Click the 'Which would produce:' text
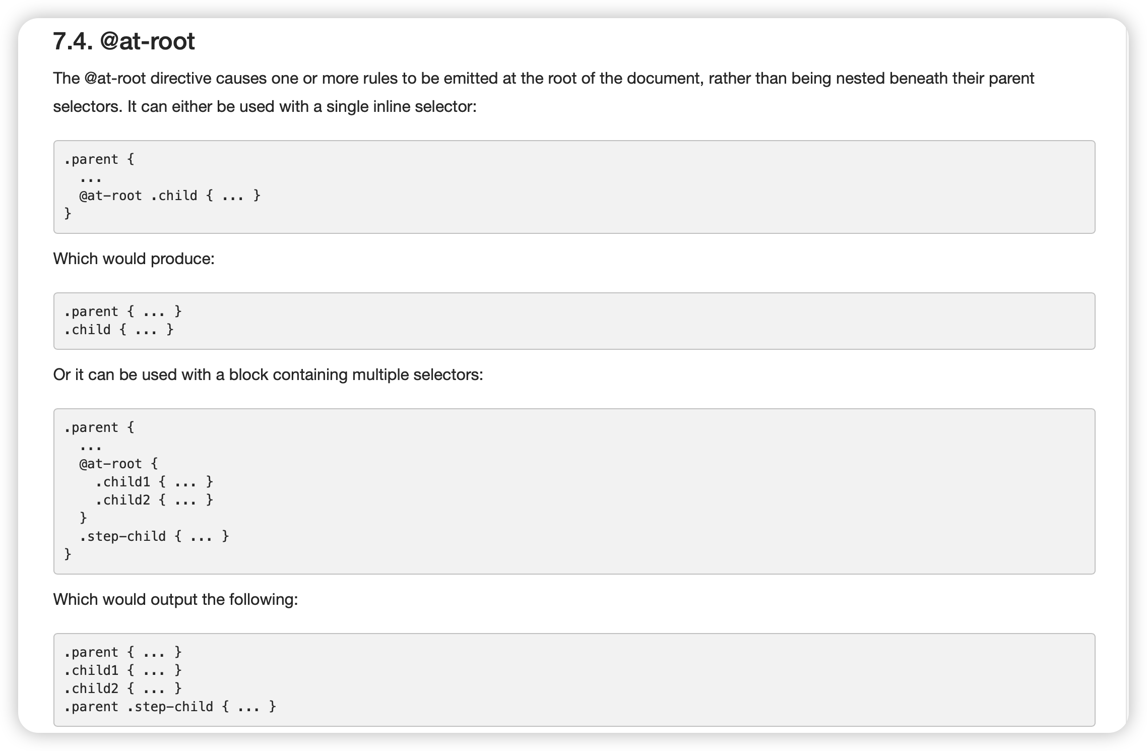The image size is (1147, 751). pyautogui.click(x=134, y=259)
